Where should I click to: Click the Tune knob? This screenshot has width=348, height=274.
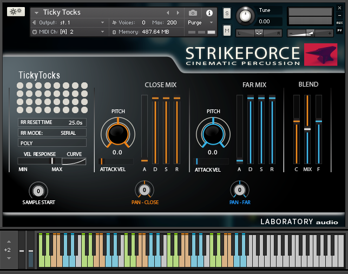[245, 16]
